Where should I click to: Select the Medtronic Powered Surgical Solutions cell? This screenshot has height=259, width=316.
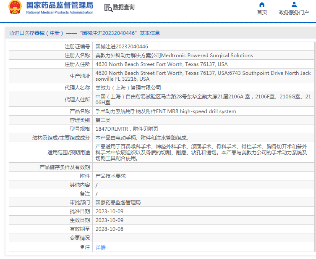tap(174, 55)
